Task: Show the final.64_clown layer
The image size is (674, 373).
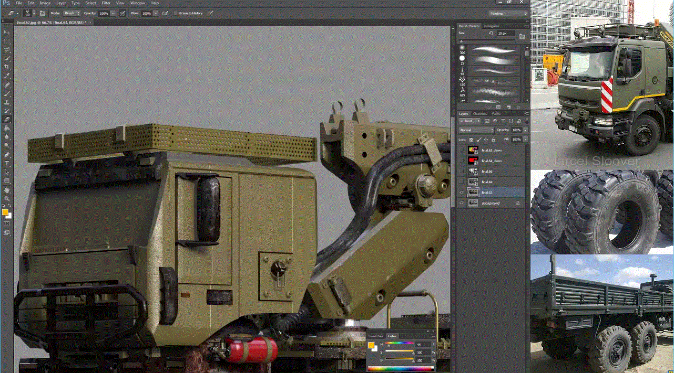Action: (x=462, y=161)
